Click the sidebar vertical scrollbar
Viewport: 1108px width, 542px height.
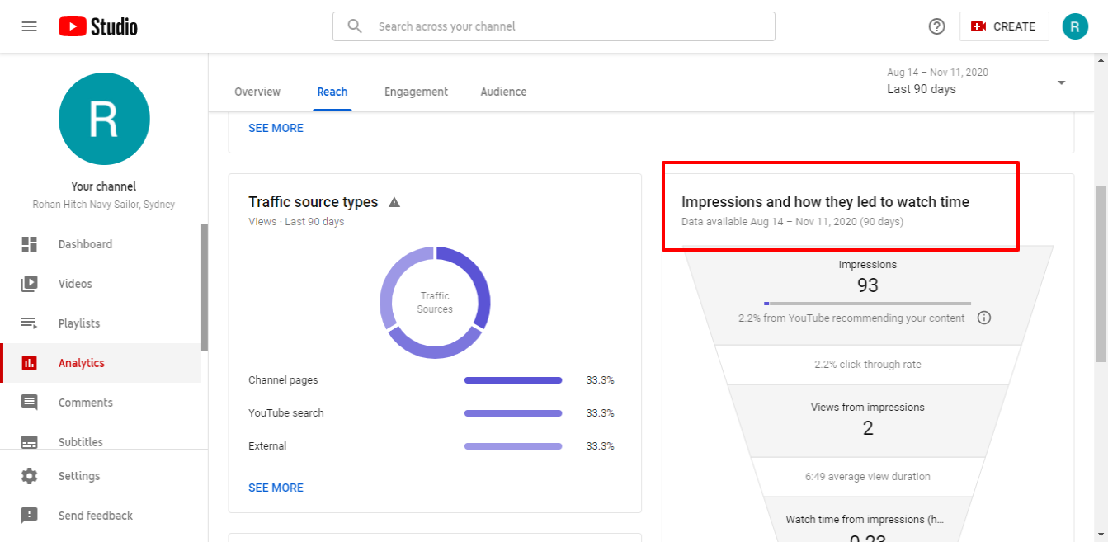point(205,288)
